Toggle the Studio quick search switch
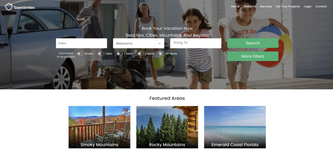The width and height of the screenshot is (333, 155). click(x=80, y=54)
